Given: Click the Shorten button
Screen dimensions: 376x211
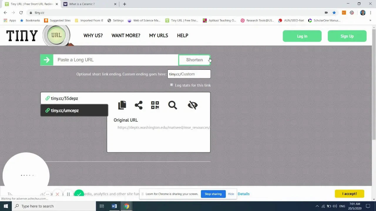Looking at the screenshot, I should 194,60.
